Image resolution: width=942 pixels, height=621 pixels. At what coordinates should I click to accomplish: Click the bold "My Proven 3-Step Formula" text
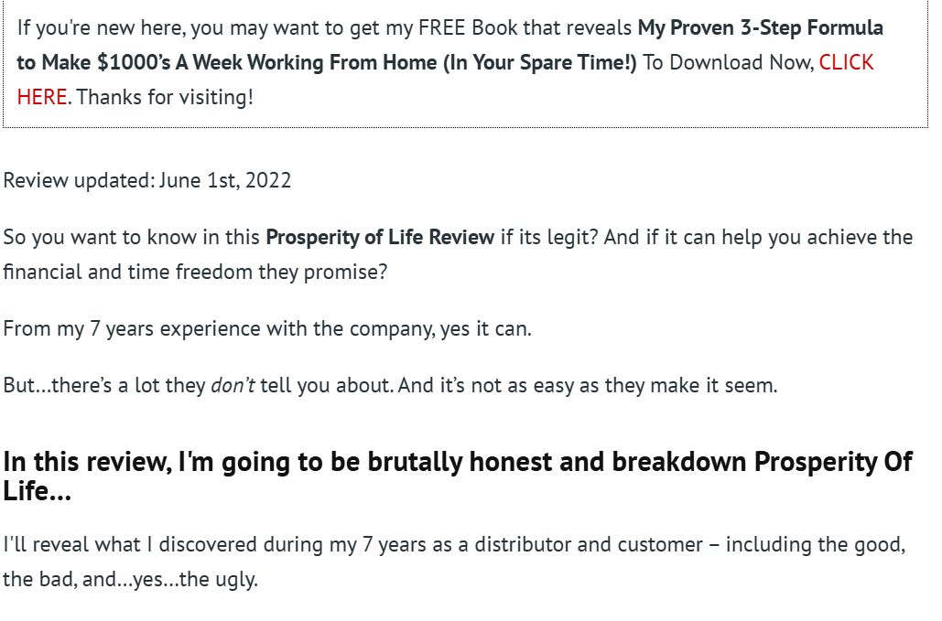[760, 28]
